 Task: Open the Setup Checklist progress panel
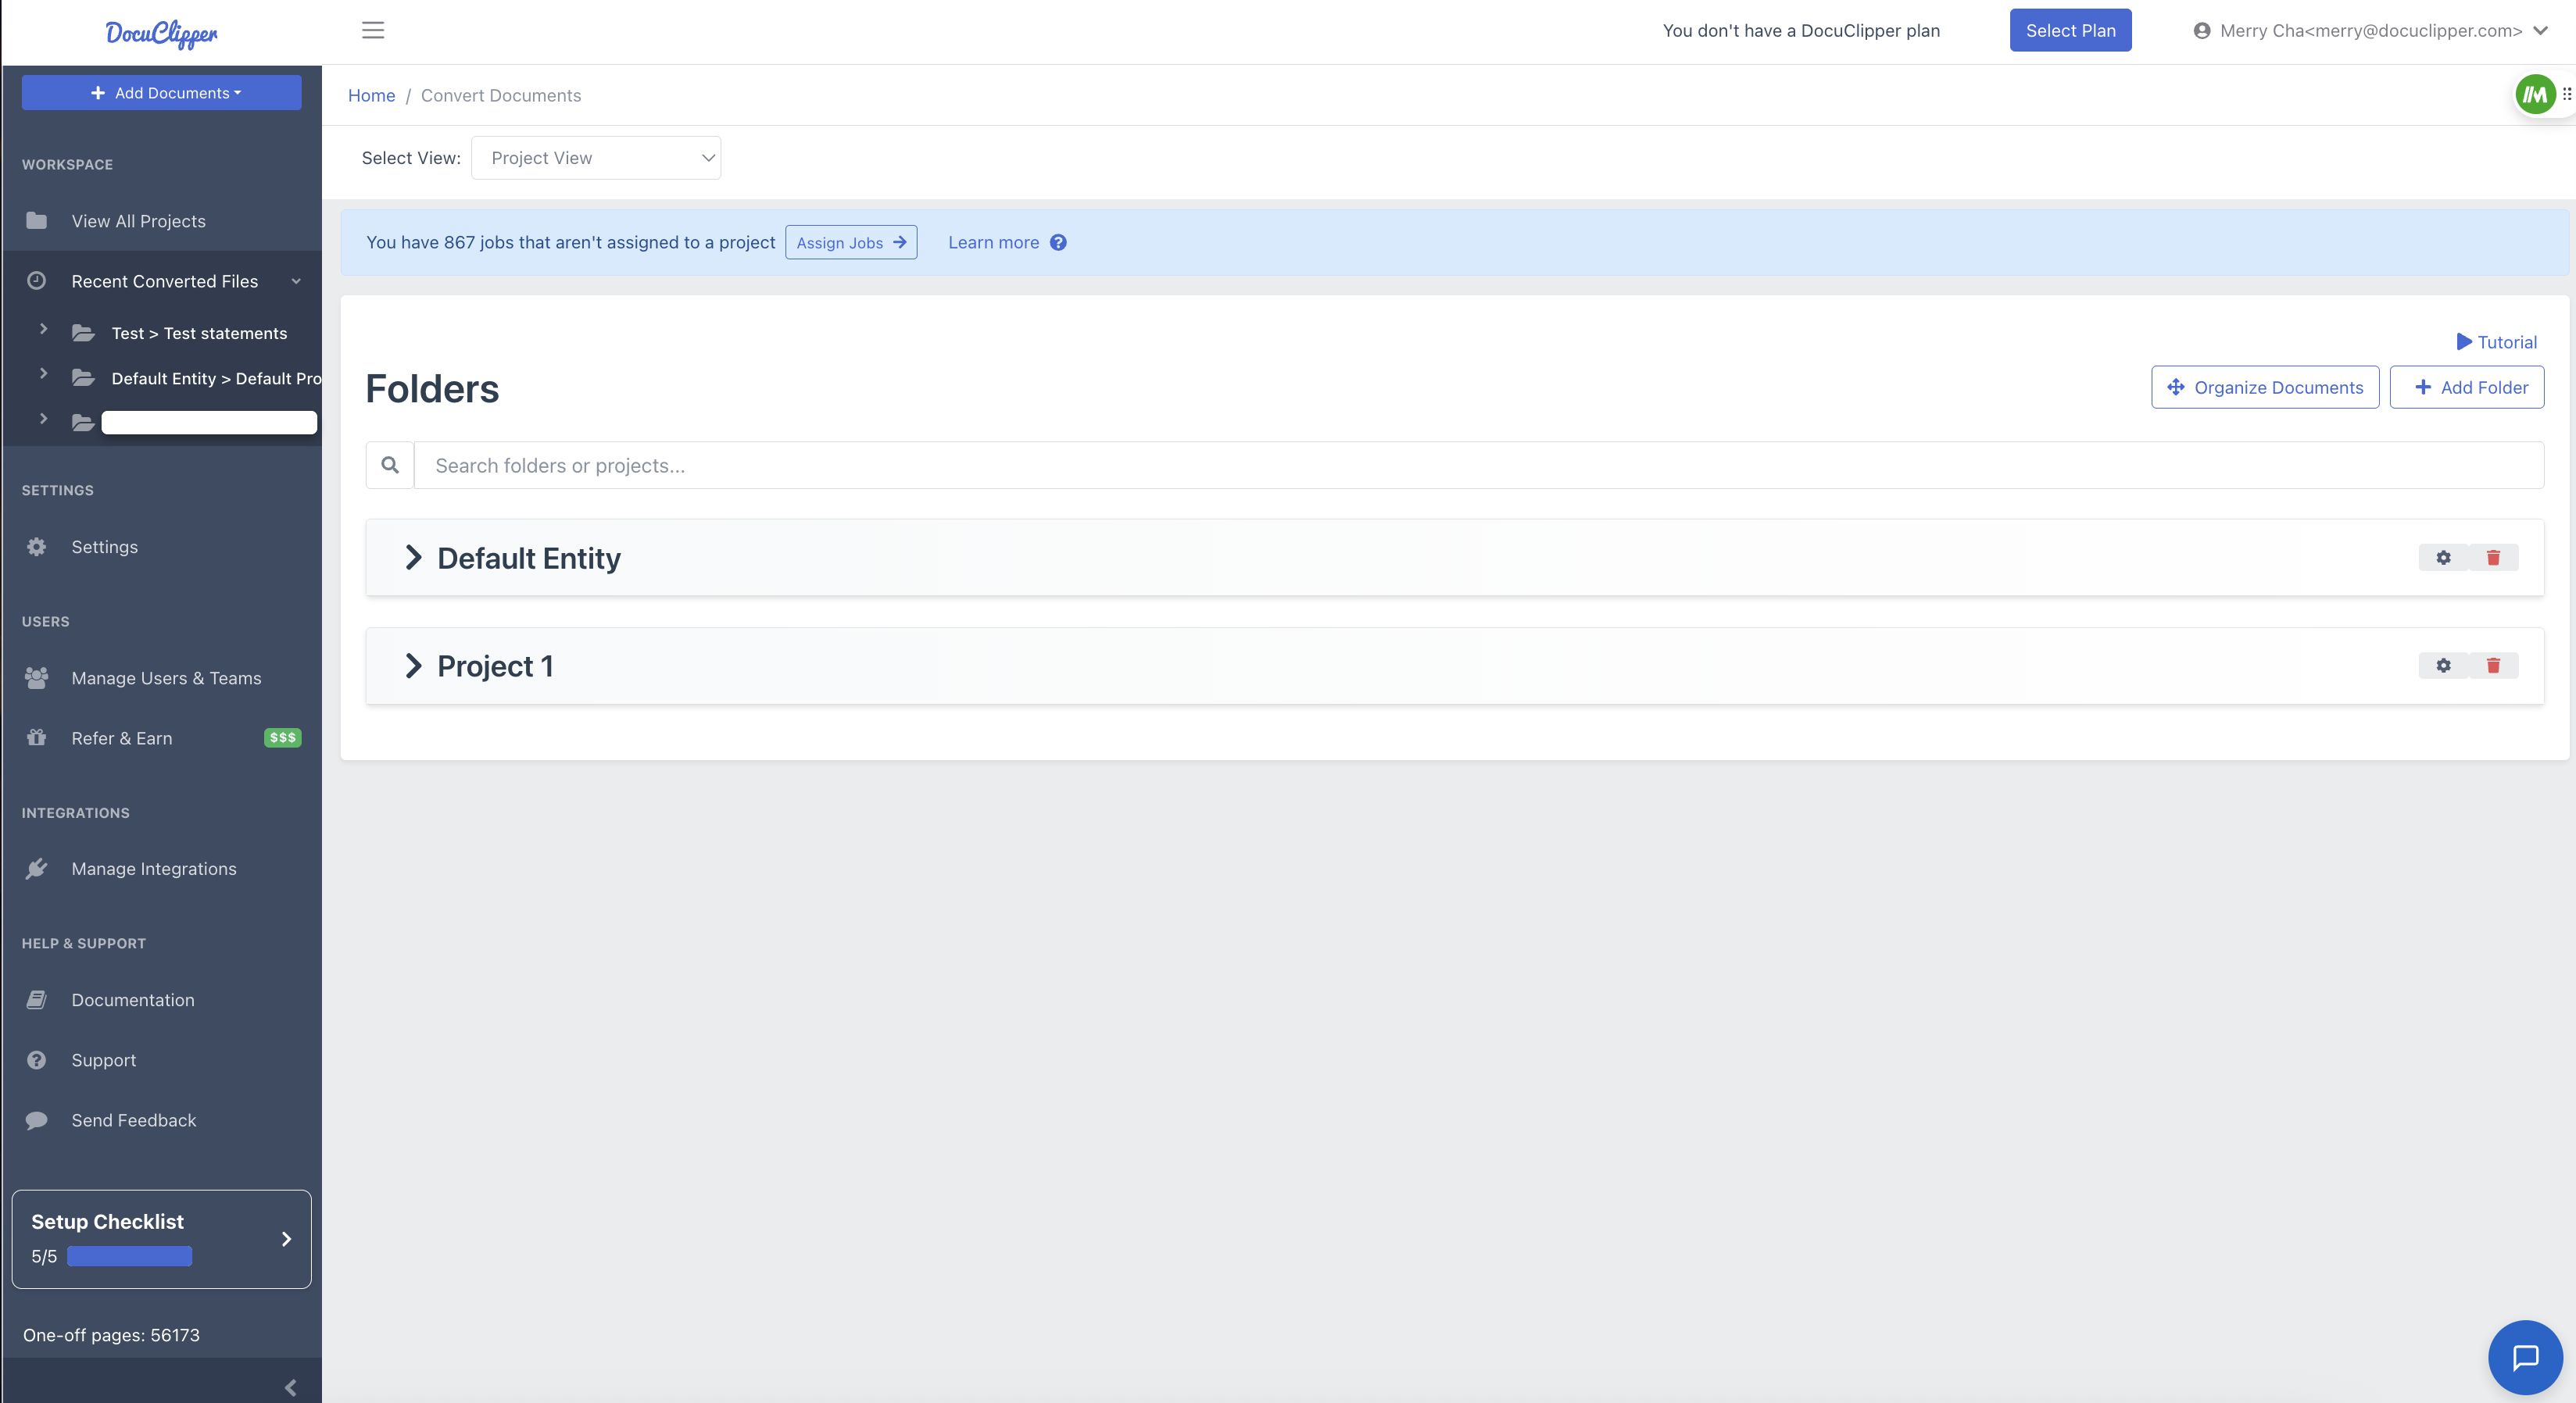point(162,1238)
